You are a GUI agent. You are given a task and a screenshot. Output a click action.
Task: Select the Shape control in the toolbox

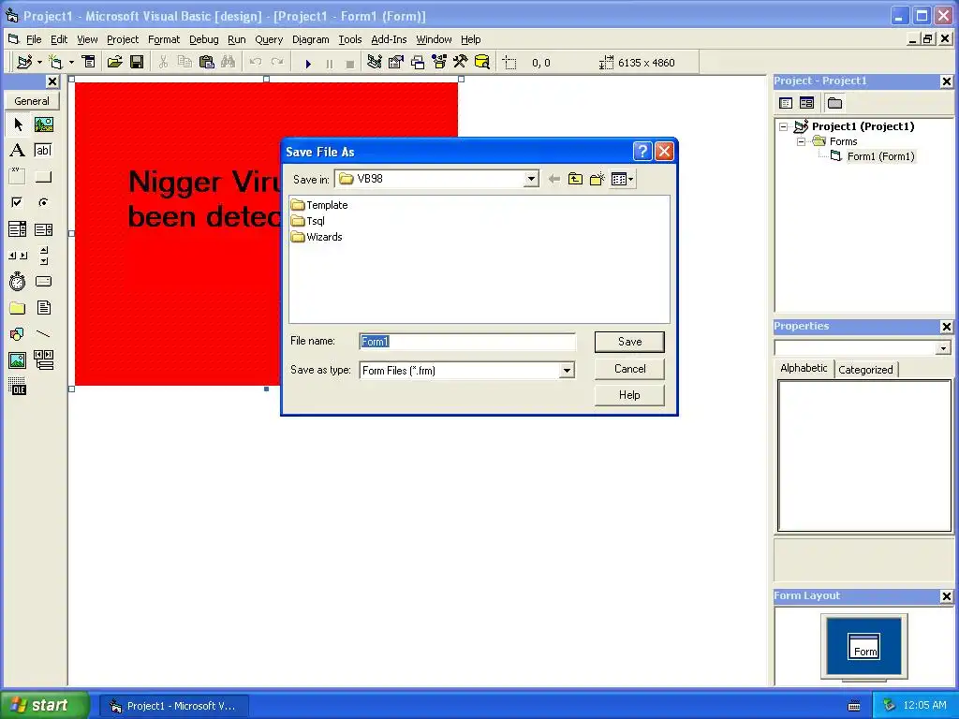click(x=18, y=334)
